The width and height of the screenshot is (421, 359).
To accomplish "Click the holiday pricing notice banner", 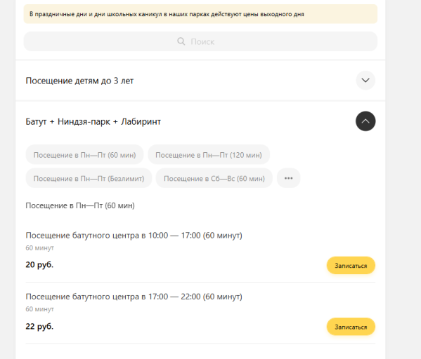I will point(200,14).
